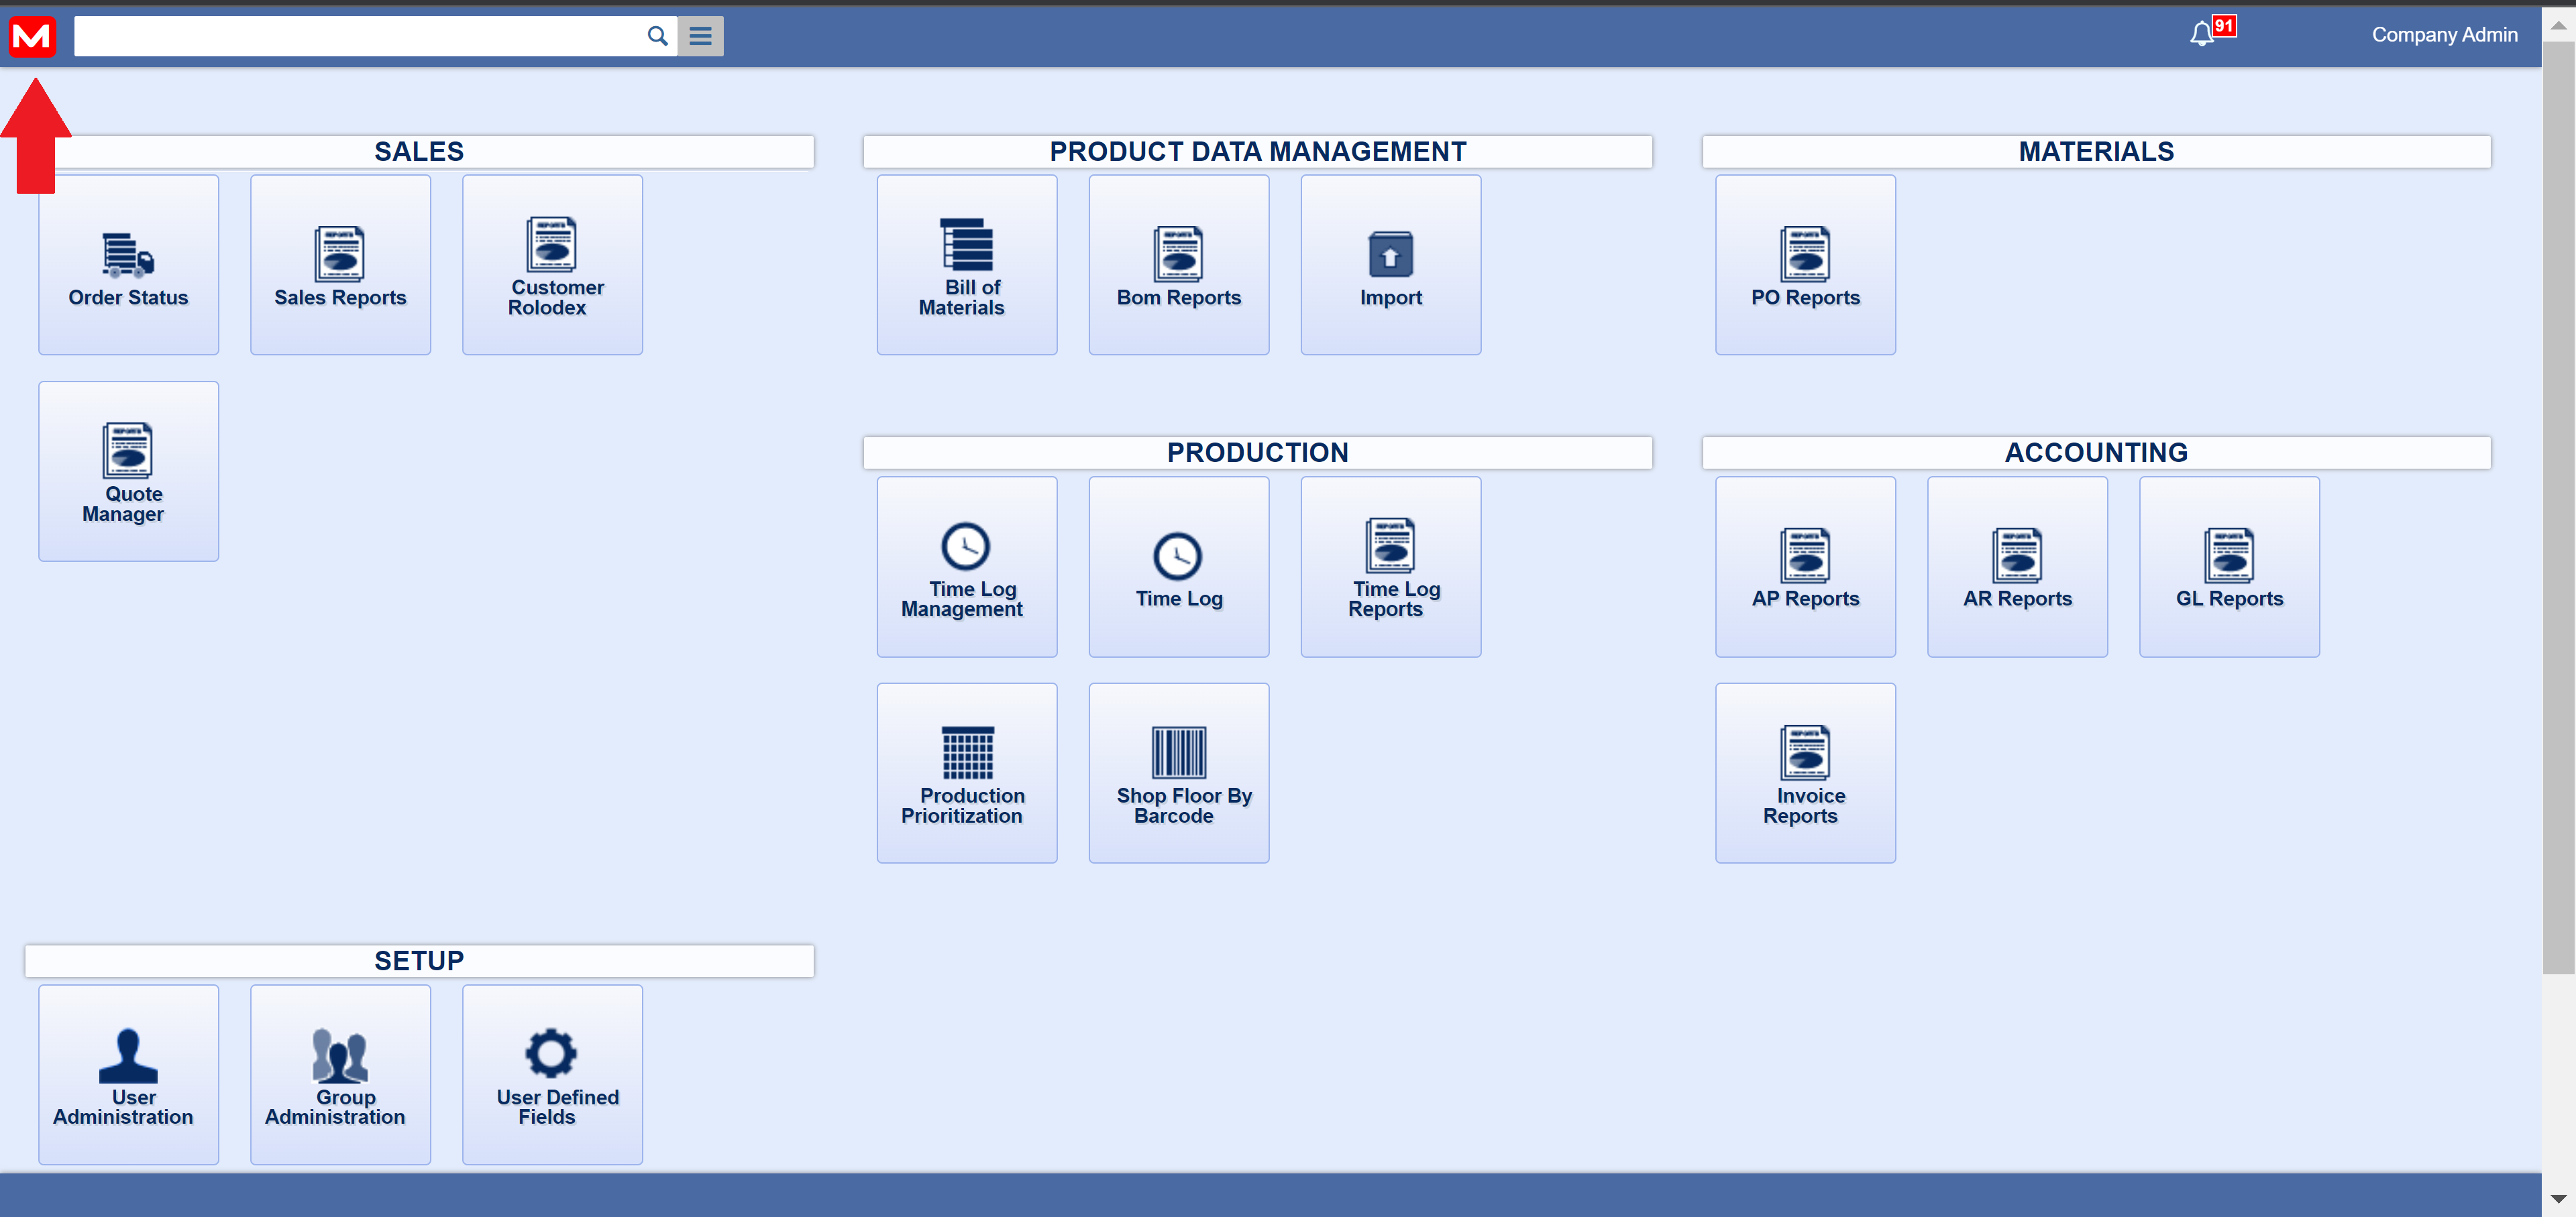Click the search magnifier icon
This screenshot has width=2576, height=1217.
pyautogui.click(x=657, y=36)
